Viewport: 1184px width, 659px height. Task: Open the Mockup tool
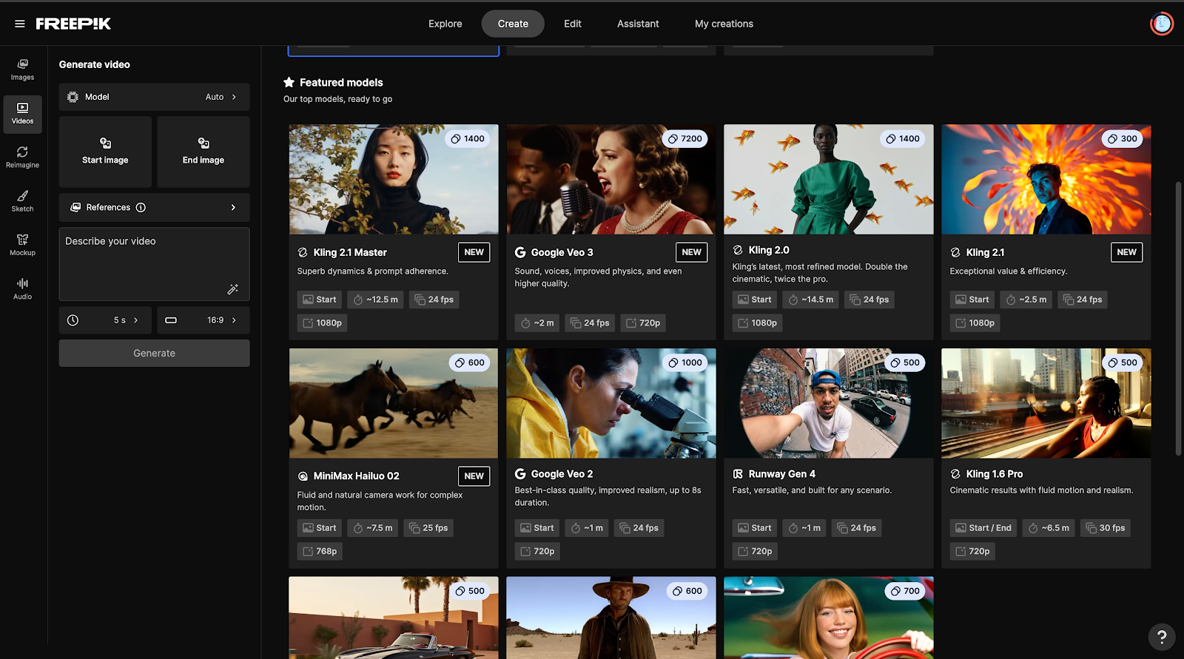[x=22, y=244]
